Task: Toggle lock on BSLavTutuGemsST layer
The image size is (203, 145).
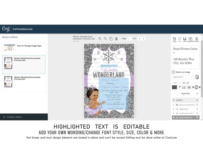Action: (174, 105)
